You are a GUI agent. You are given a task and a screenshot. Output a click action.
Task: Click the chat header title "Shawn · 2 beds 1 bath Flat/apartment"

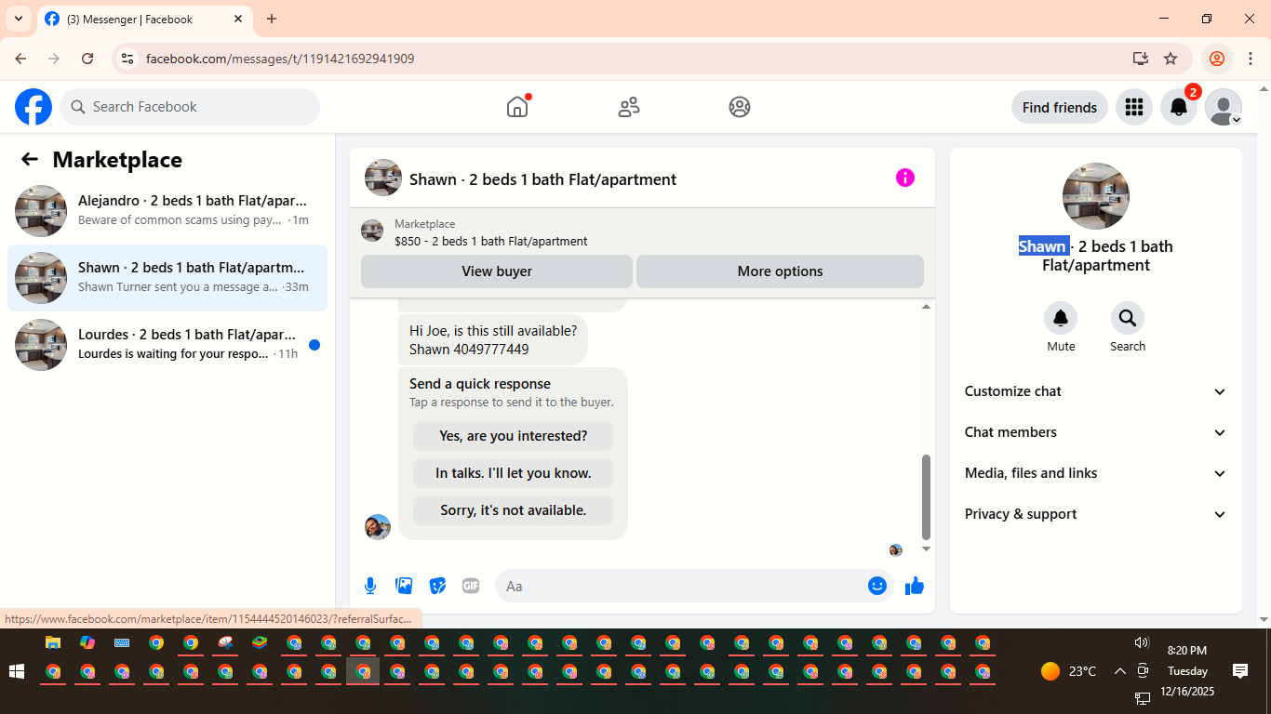pyautogui.click(x=542, y=179)
